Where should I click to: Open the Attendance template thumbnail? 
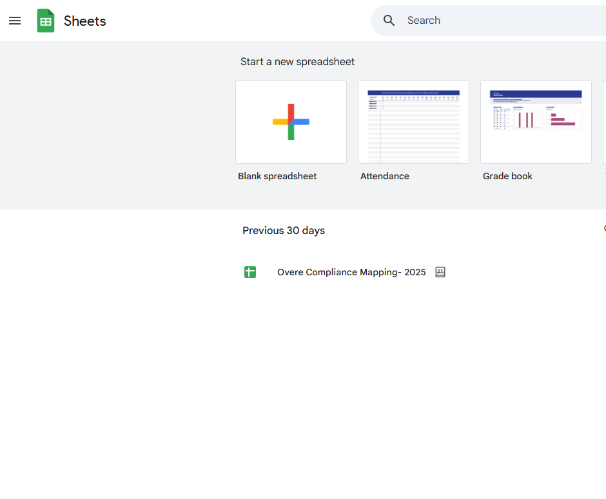413,122
